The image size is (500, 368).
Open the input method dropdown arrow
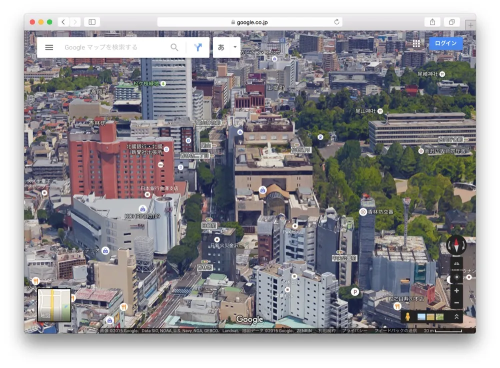234,47
